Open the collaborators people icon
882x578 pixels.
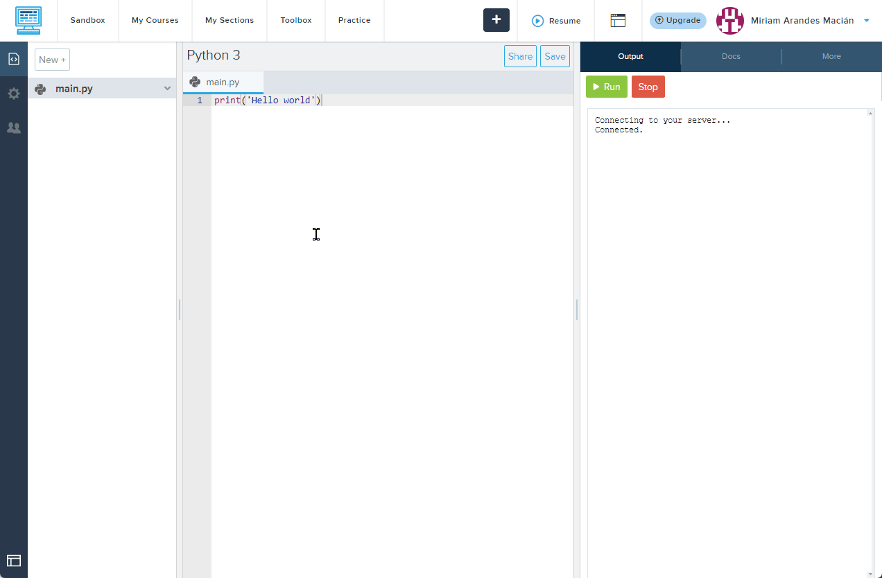[x=14, y=128]
